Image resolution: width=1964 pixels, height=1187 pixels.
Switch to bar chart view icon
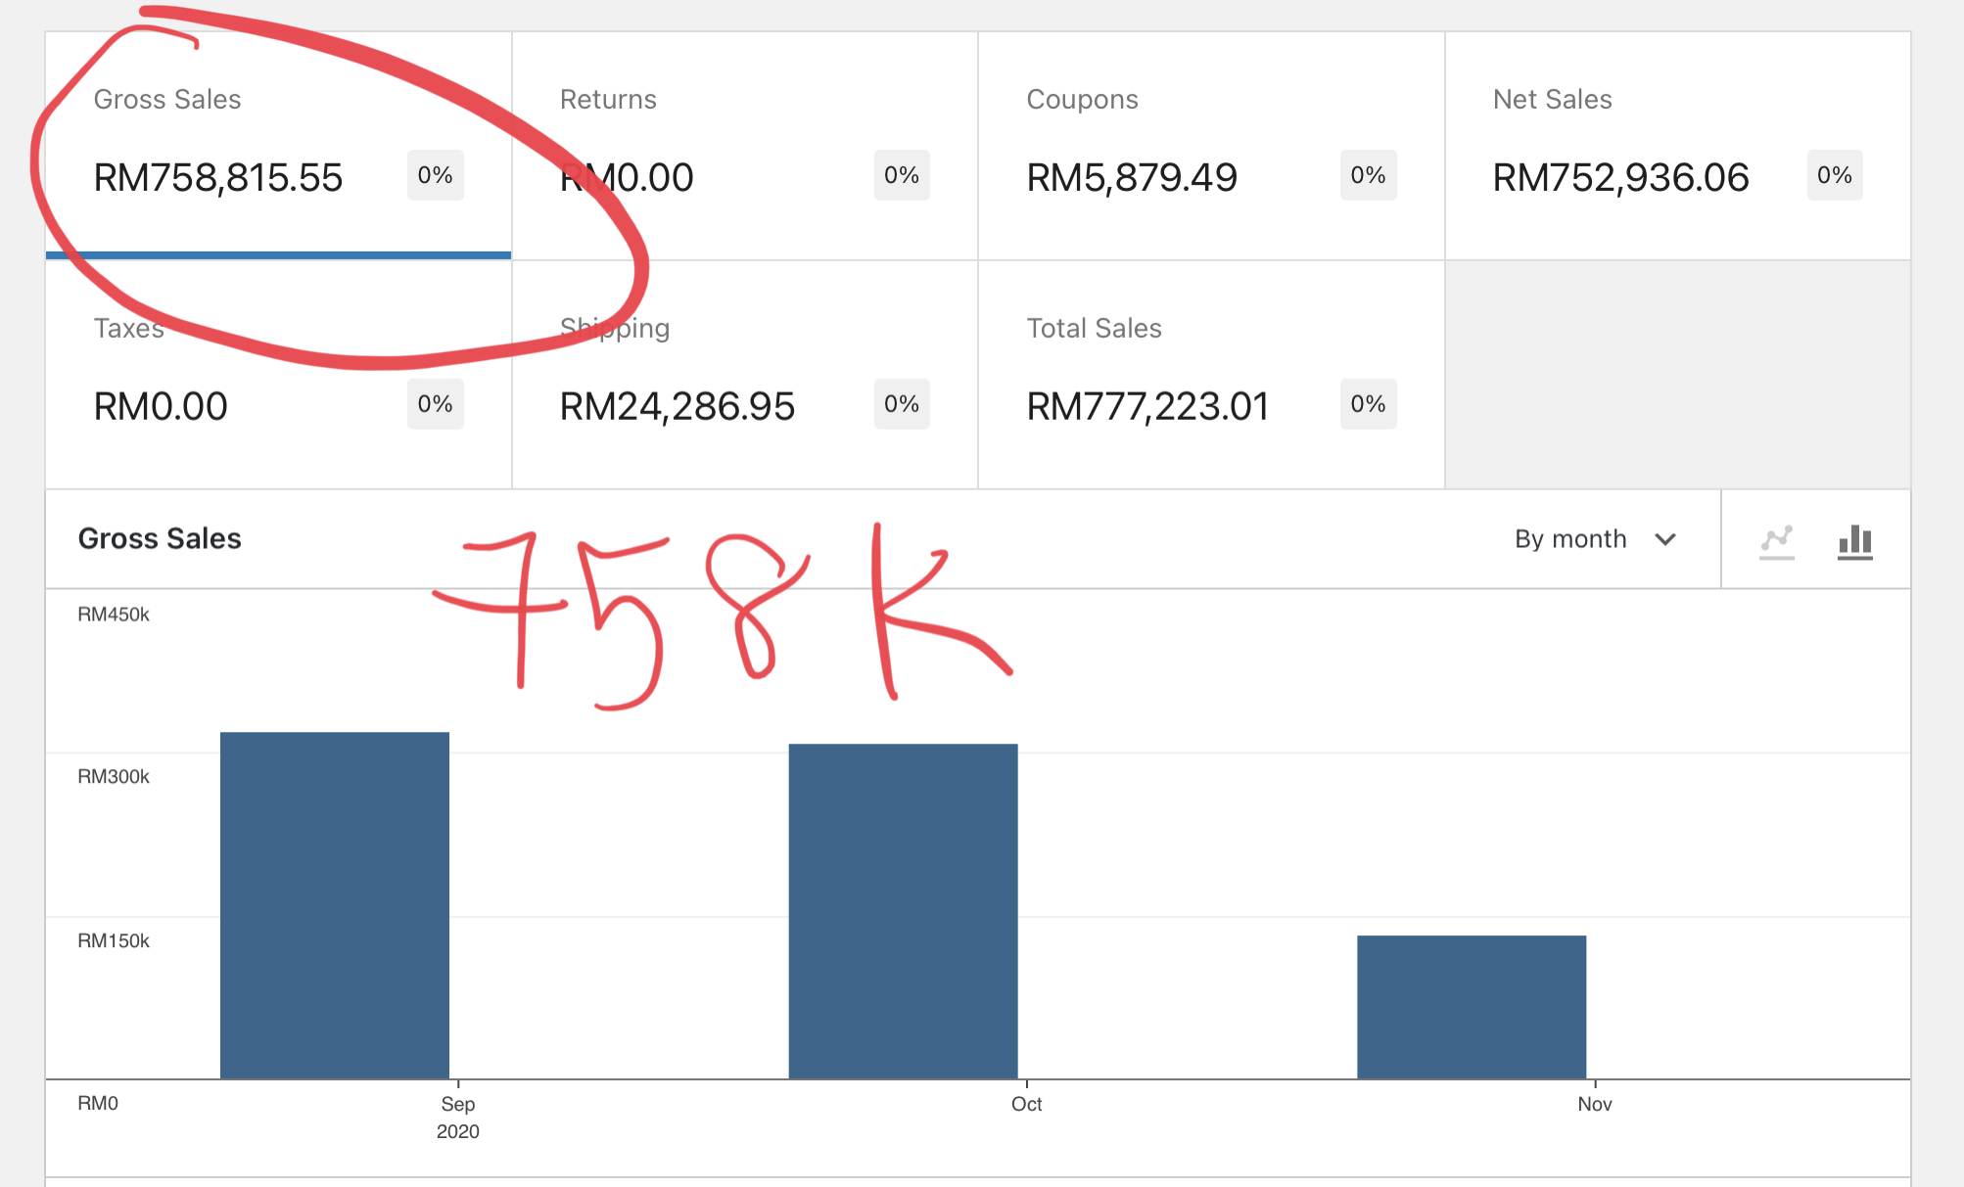[x=1855, y=541]
